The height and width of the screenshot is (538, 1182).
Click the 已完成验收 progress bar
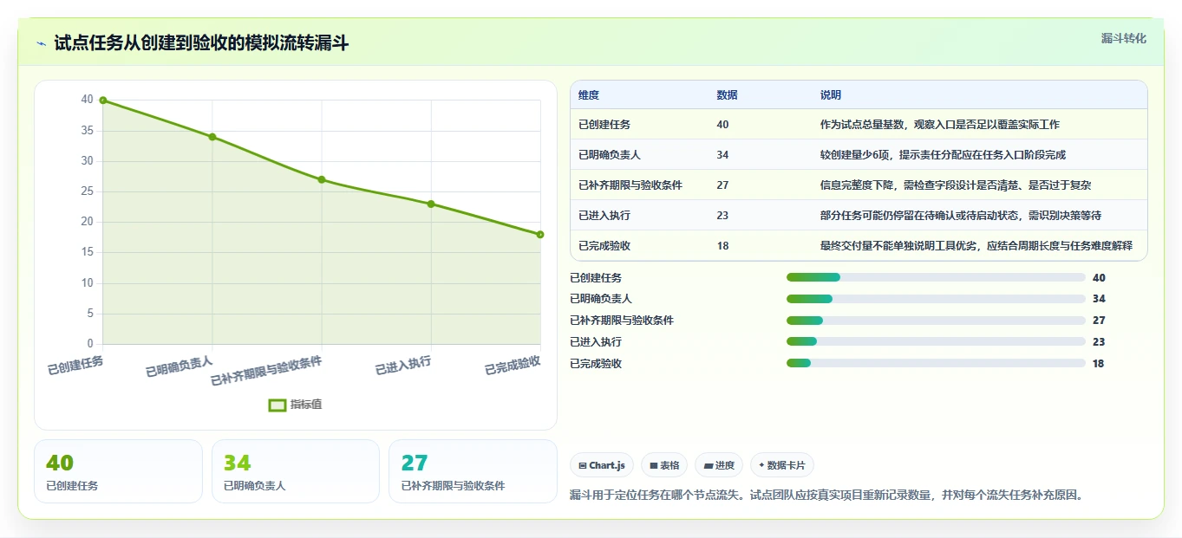pos(936,364)
